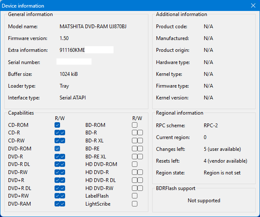Click the Region is not set text
Image resolution: width=260 pixels, height=217 pixels.
coord(222,173)
